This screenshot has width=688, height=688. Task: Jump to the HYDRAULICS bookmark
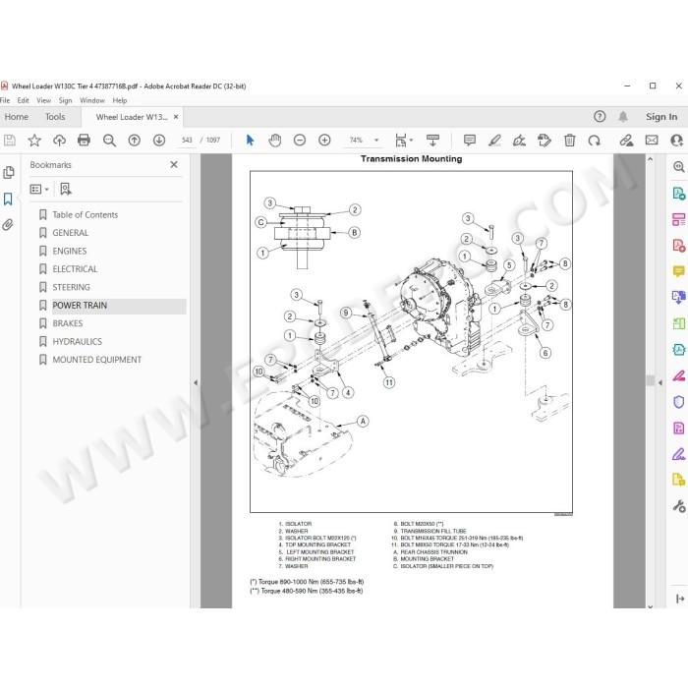pyautogui.click(x=78, y=341)
